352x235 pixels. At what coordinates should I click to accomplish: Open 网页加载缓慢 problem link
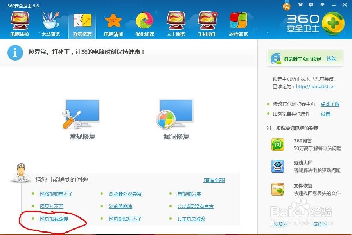coord(54,219)
